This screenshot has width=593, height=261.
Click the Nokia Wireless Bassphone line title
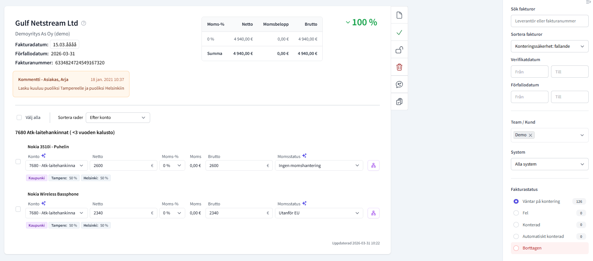tap(53, 194)
